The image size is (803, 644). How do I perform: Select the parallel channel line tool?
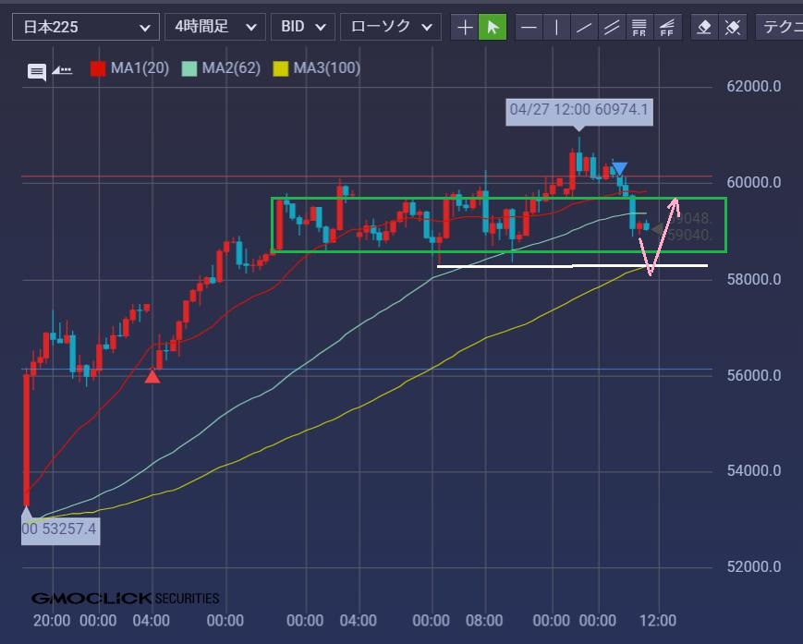(x=611, y=27)
